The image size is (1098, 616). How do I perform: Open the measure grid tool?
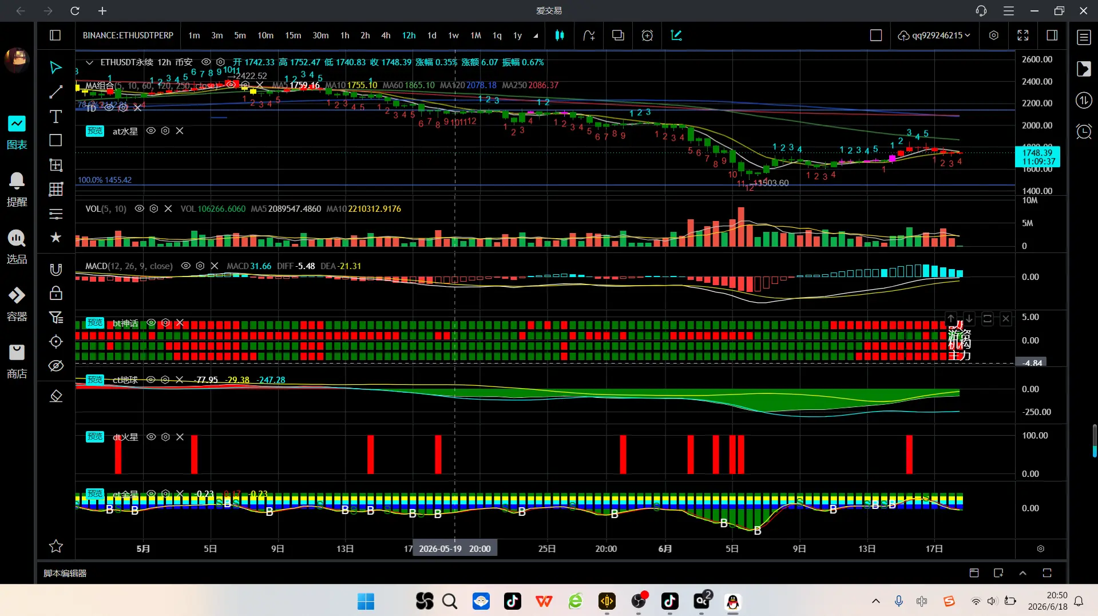pyautogui.click(x=56, y=165)
